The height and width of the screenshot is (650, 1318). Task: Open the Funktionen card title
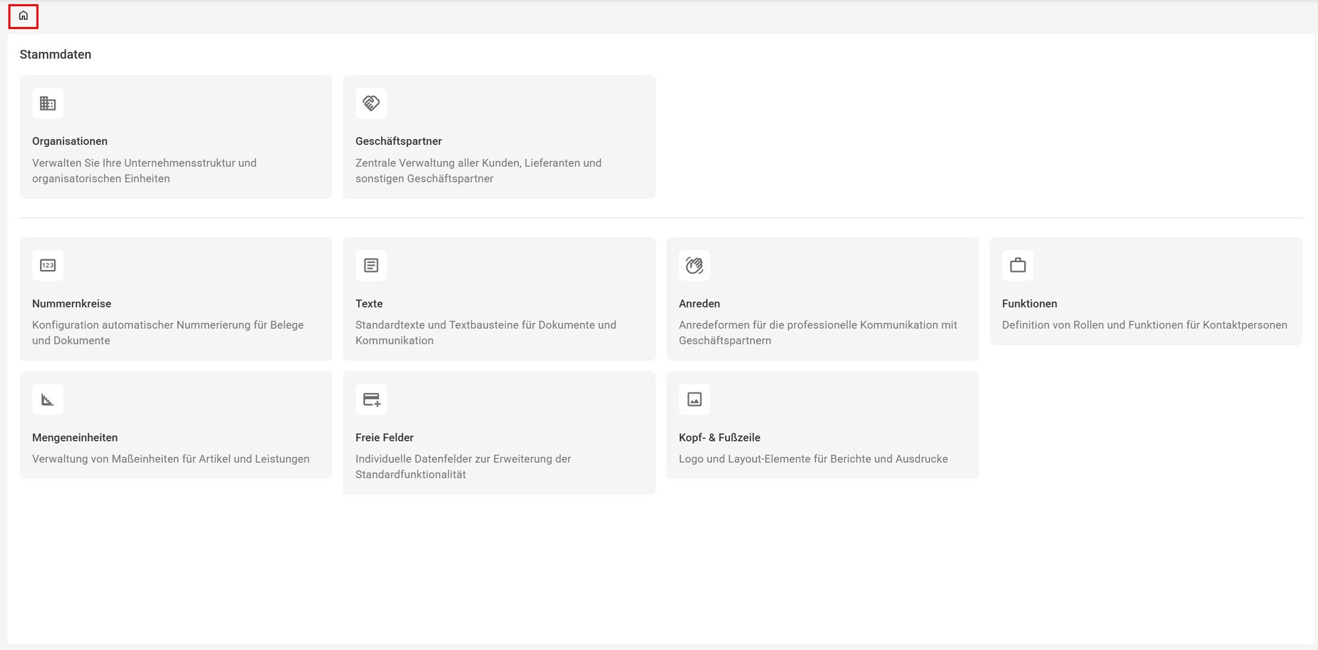pyautogui.click(x=1029, y=304)
